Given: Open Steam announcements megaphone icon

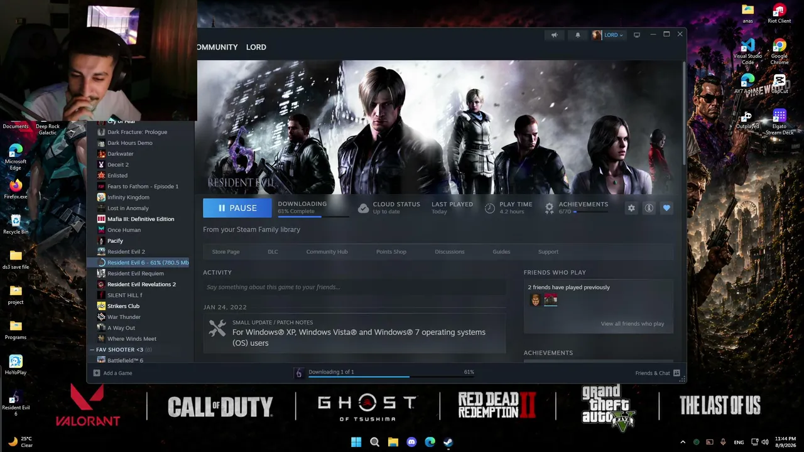Looking at the screenshot, I should tap(554, 35).
